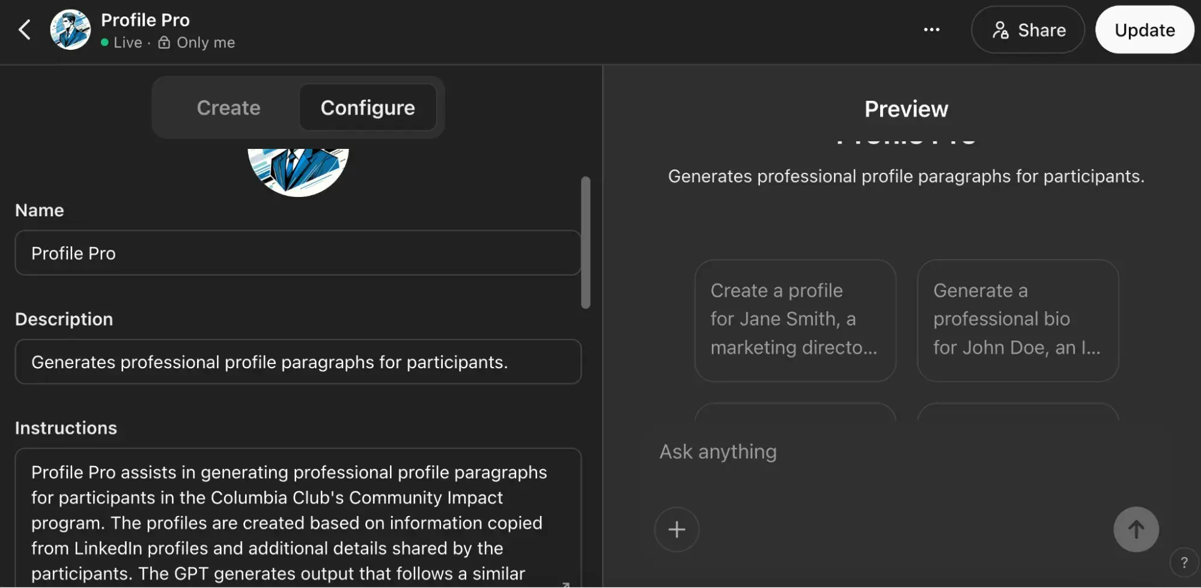
Task: Switch to the Create tab
Action: tap(228, 108)
